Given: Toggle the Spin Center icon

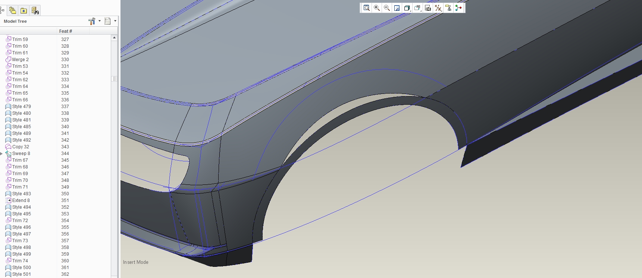Looking at the screenshot, I should (458, 8).
